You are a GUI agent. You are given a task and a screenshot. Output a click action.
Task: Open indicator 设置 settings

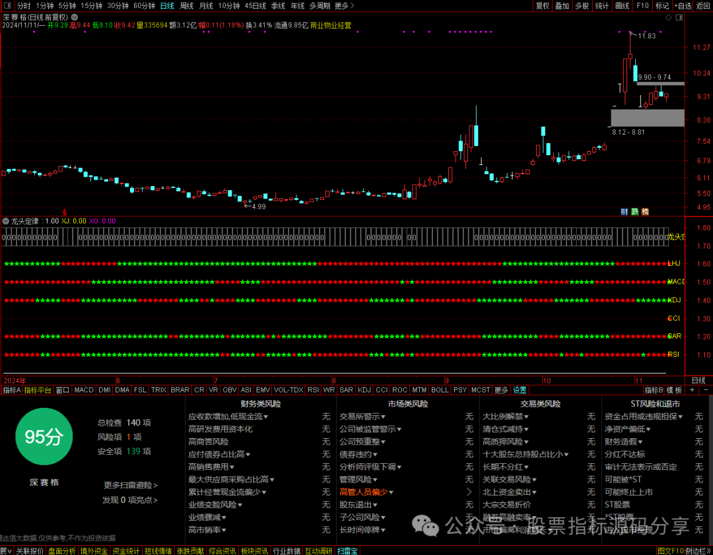(x=520, y=390)
